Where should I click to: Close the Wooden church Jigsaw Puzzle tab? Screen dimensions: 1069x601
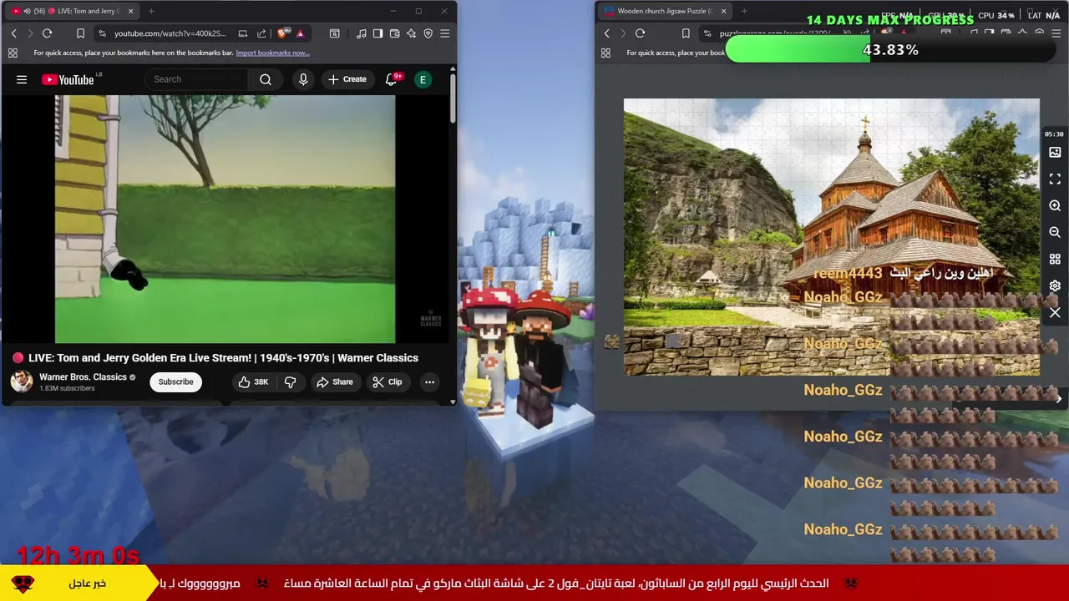point(723,11)
